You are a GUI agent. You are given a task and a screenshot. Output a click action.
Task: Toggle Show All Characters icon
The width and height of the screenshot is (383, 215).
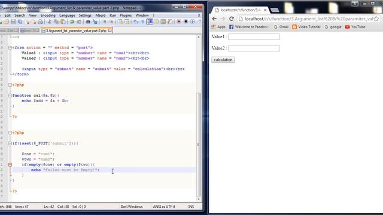142,22
